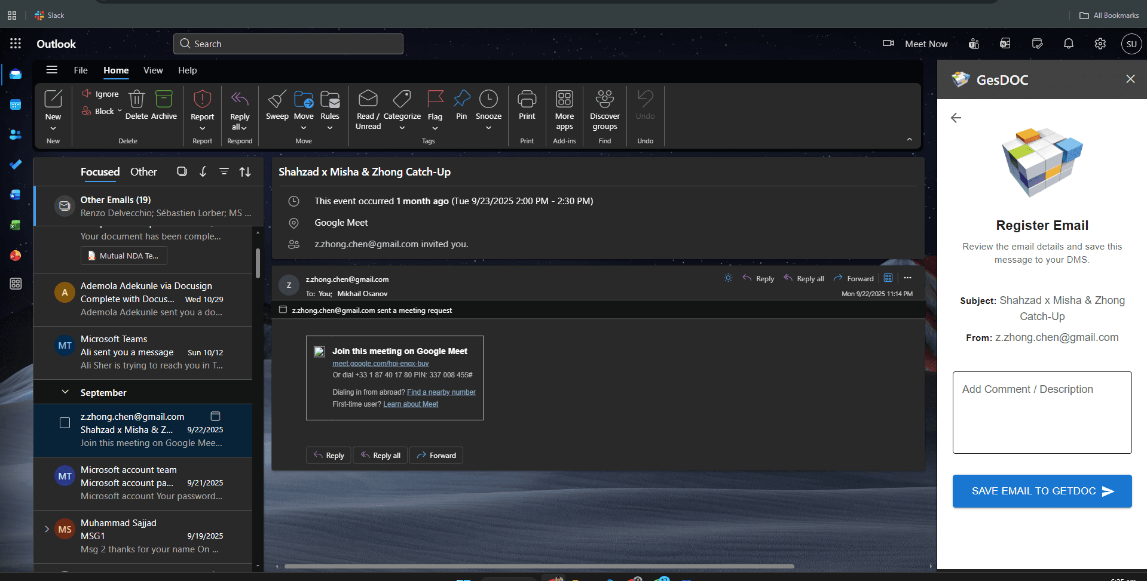Open the More apps grid in the sidebar
Screen dimensions: 1147x581
(16, 284)
